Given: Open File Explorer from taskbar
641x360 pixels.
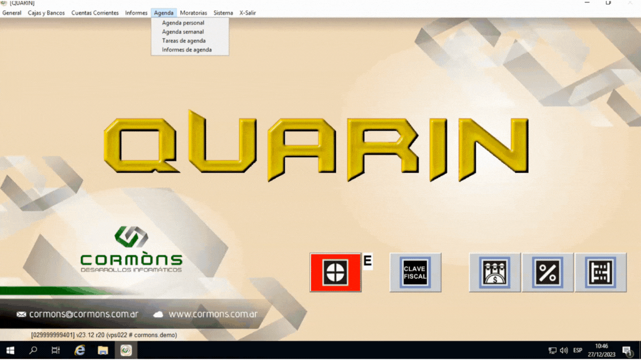Looking at the screenshot, I should [x=102, y=351].
